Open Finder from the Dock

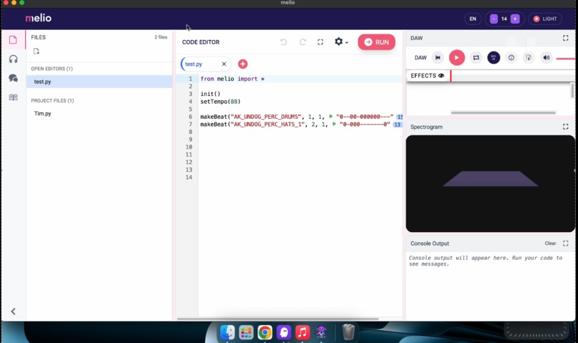[x=227, y=332]
